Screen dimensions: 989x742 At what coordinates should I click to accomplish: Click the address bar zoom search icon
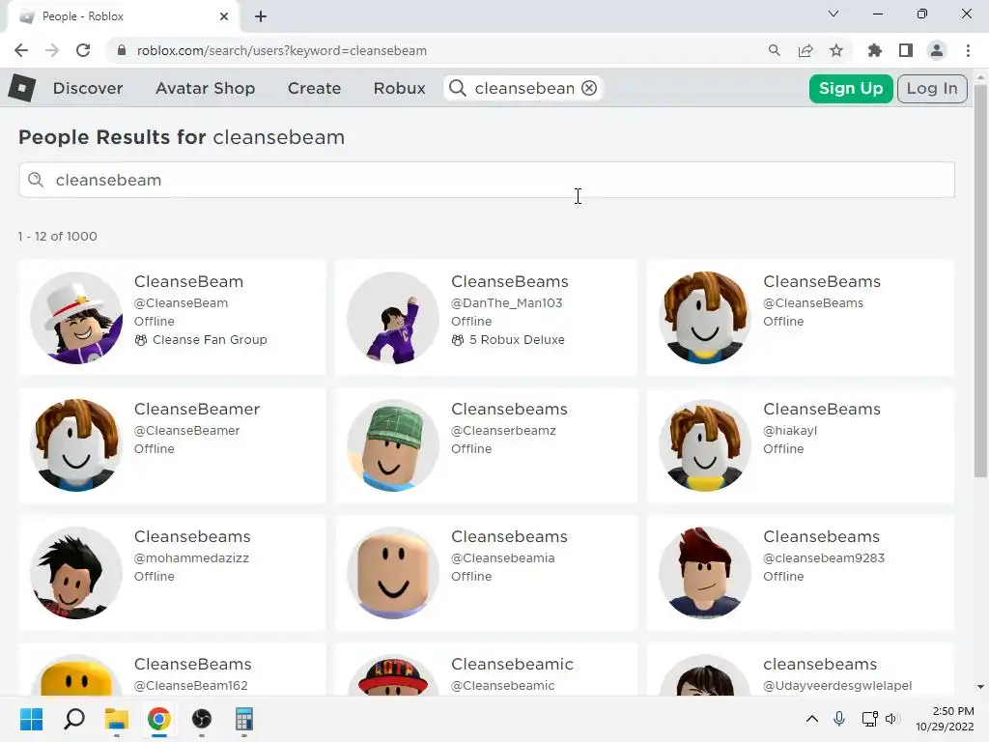click(x=775, y=50)
